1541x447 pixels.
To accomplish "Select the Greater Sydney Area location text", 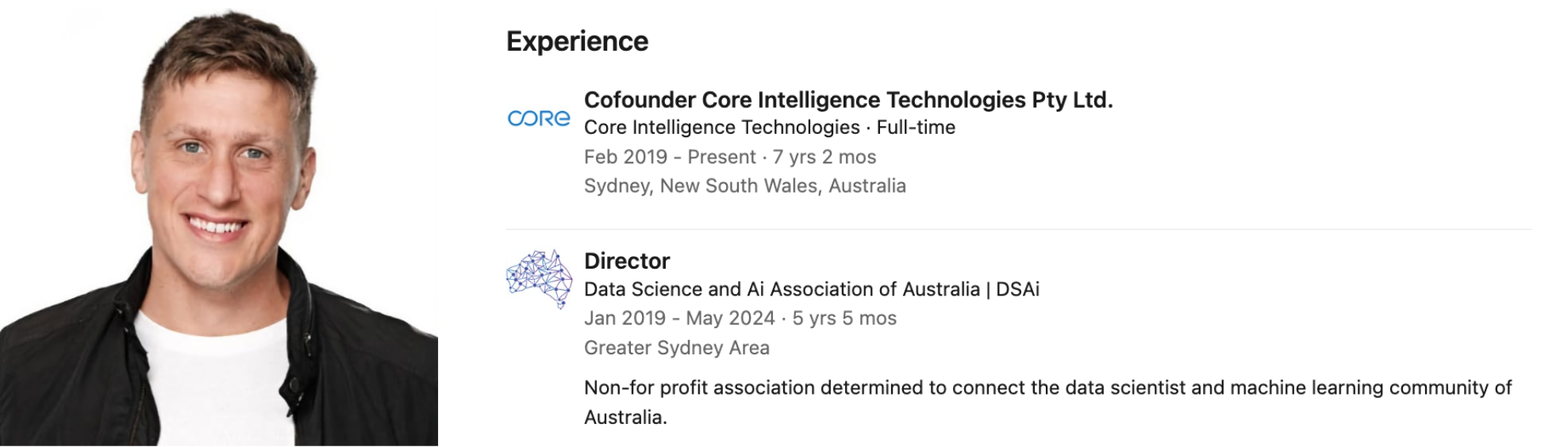I will coord(676,348).
